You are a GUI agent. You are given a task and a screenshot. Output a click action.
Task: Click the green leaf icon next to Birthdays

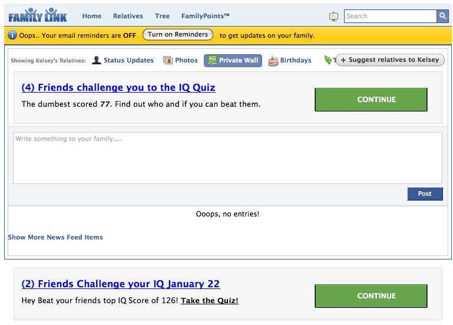(x=328, y=60)
